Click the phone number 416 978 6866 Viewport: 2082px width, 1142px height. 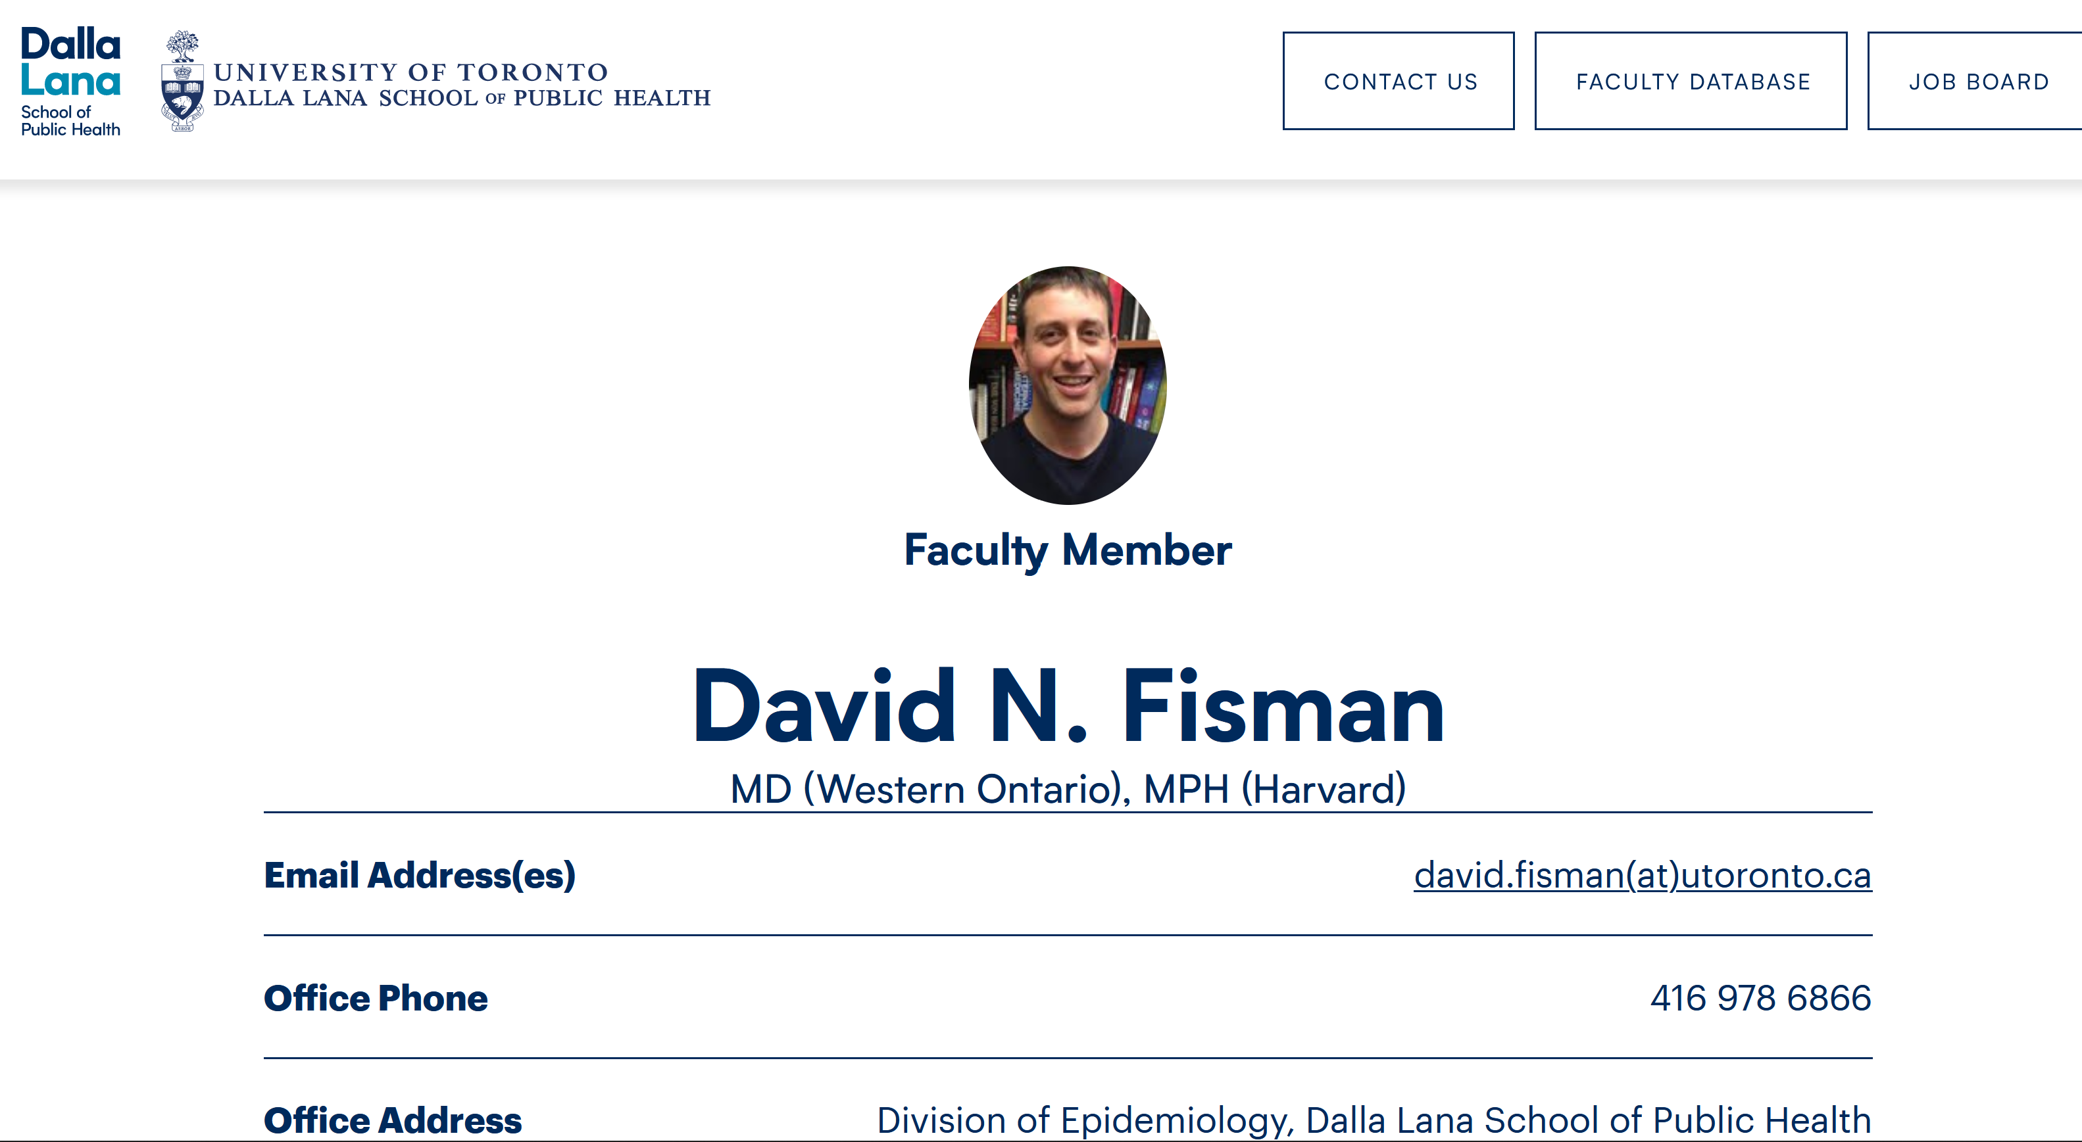point(1760,998)
